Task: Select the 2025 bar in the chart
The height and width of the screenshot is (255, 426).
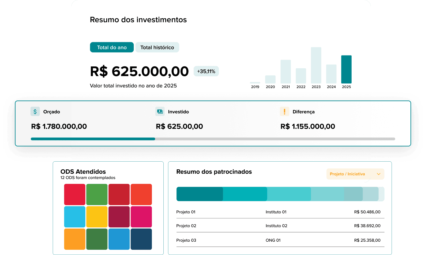Action: tap(346, 69)
